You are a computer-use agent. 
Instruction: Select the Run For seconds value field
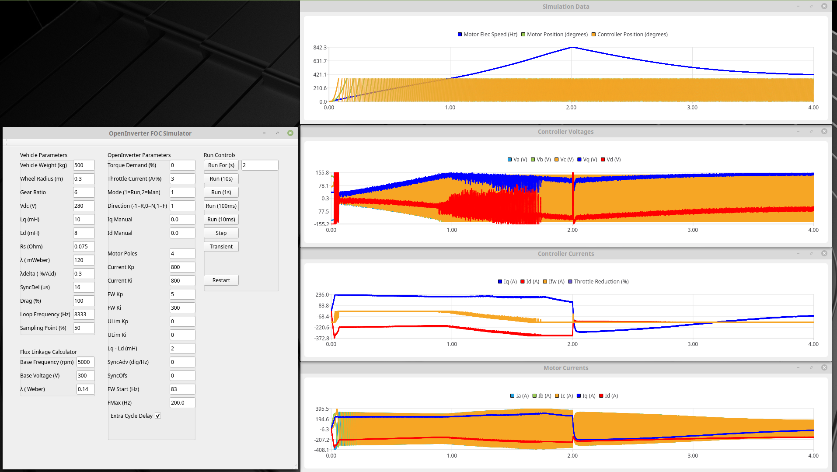coord(259,165)
